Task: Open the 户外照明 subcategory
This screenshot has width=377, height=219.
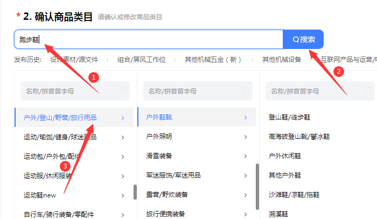Action: pyautogui.click(x=159, y=137)
